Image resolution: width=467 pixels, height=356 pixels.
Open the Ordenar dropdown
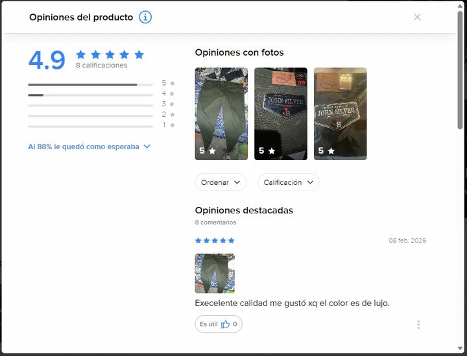tap(221, 182)
